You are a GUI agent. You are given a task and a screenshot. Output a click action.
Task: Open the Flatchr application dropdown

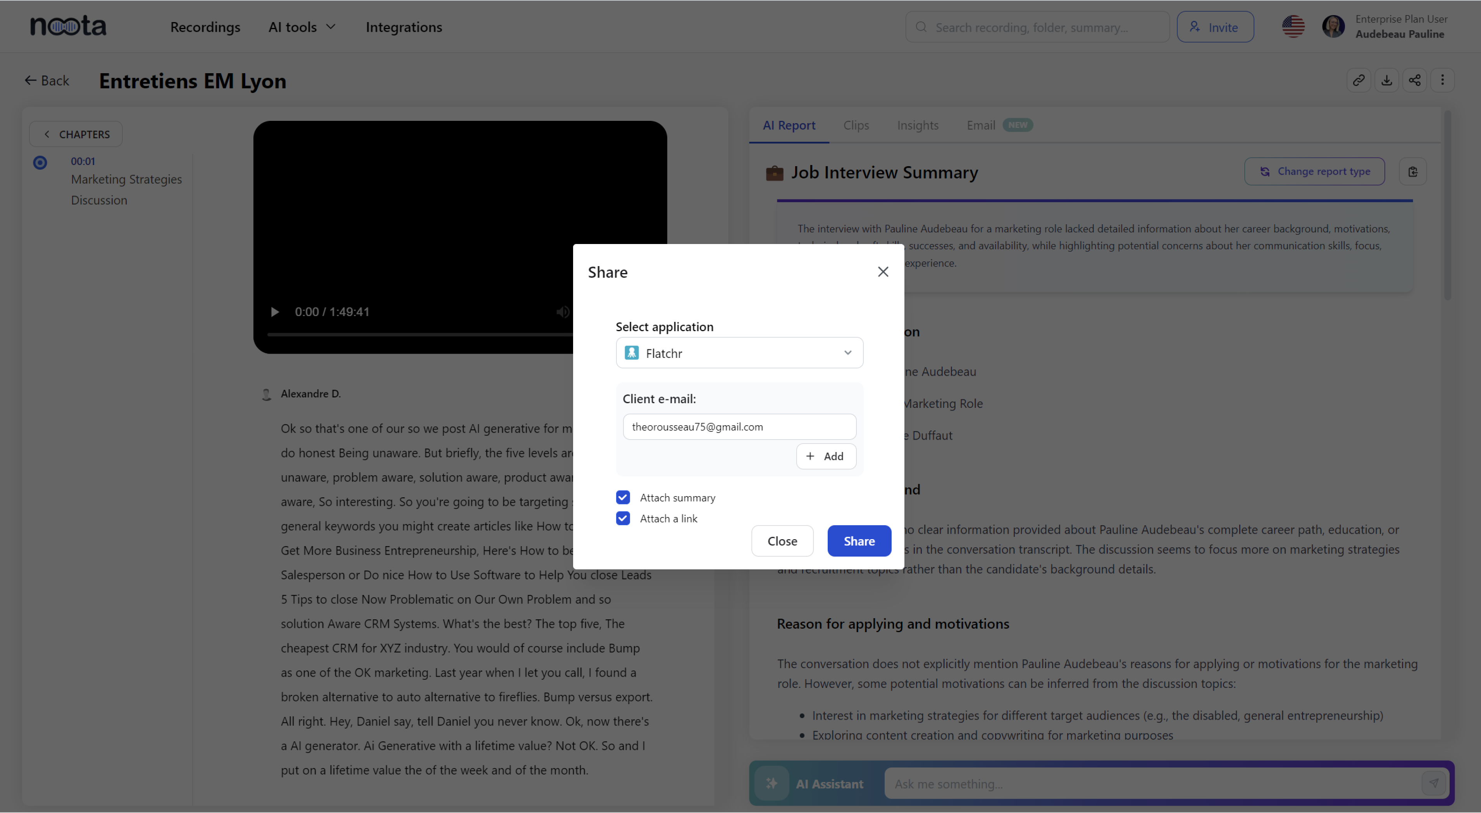739,353
